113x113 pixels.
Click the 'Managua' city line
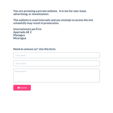pyautogui.click(x=19, y=35)
